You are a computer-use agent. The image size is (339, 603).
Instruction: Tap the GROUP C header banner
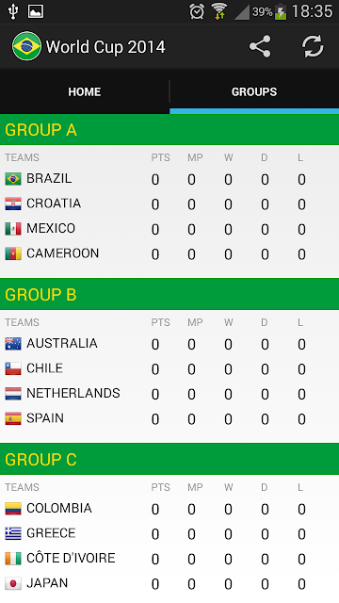pyautogui.click(x=169, y=459)
